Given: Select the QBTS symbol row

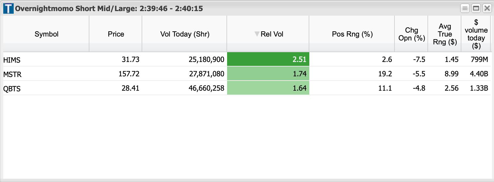Looking at the screenshot, I should pyautogui.click(x=12, y=89).
